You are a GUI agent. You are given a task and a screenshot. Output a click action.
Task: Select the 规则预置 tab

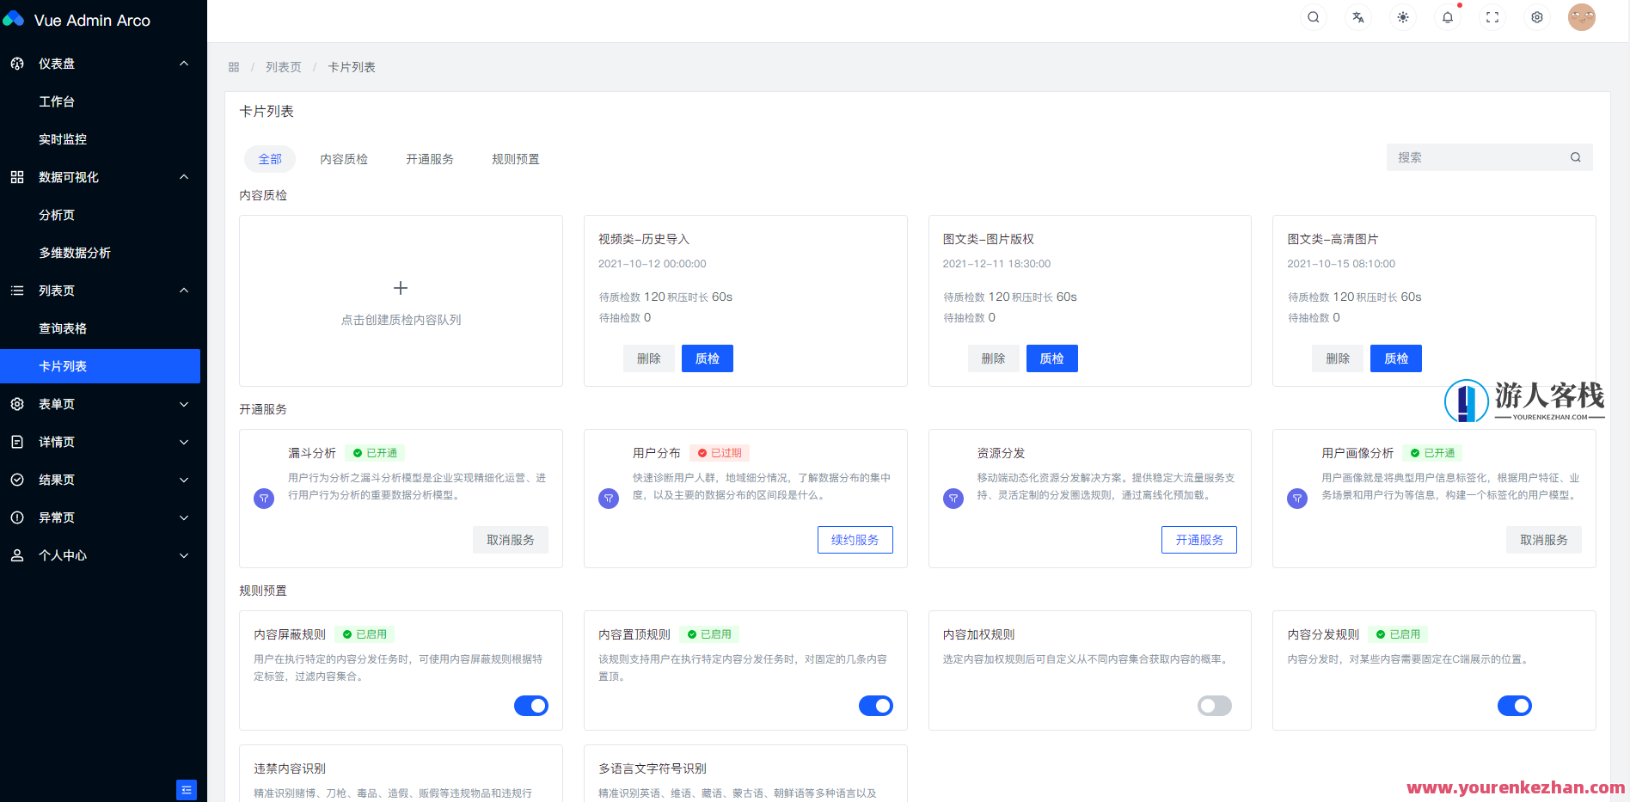[515, 158]
